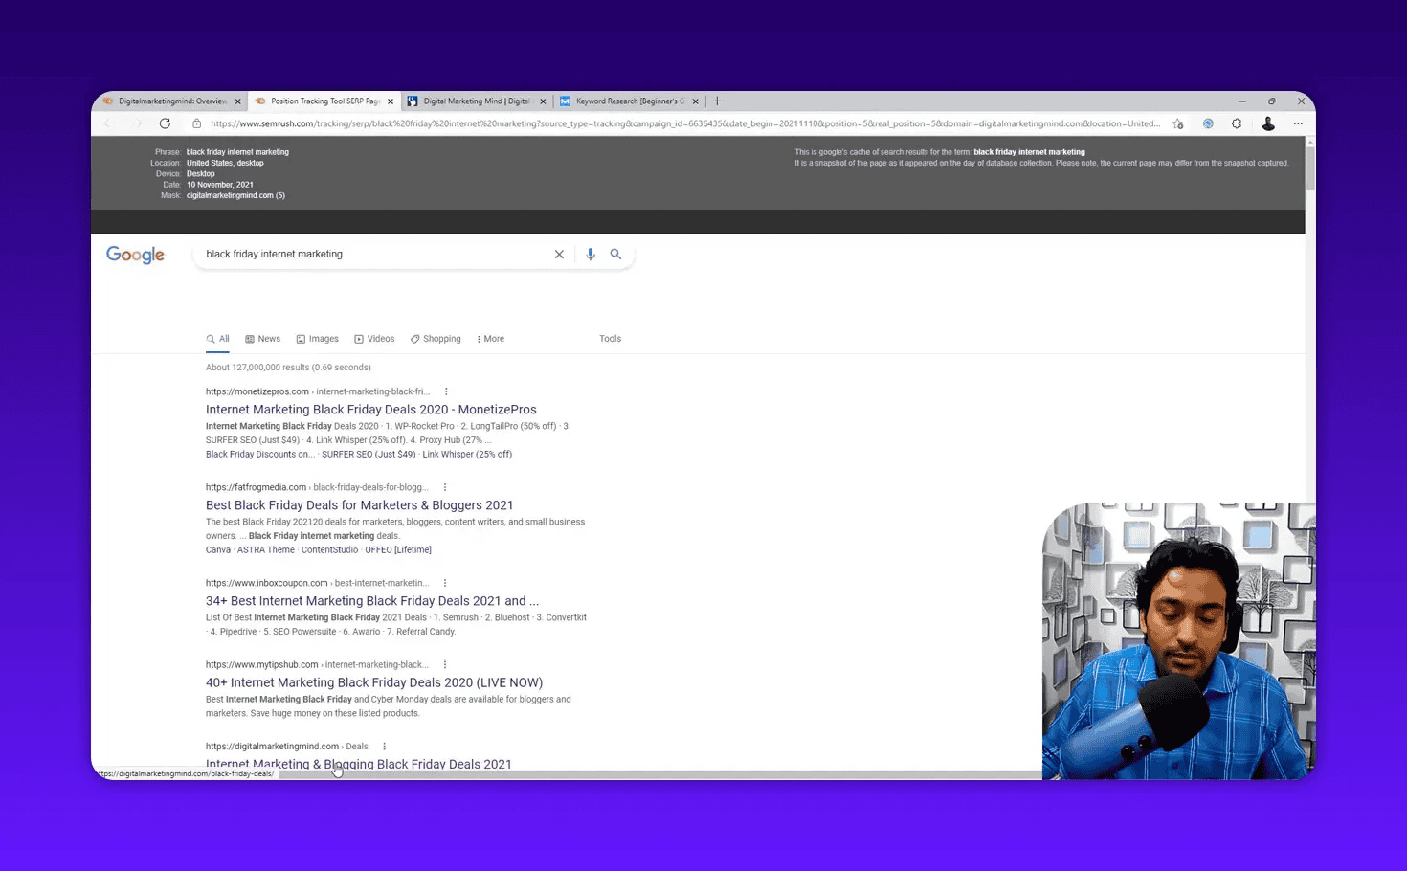Click the magnifying glass search icon
Image resolution: width=1407 pixels, height=871 pixels.
coord(615,254)
